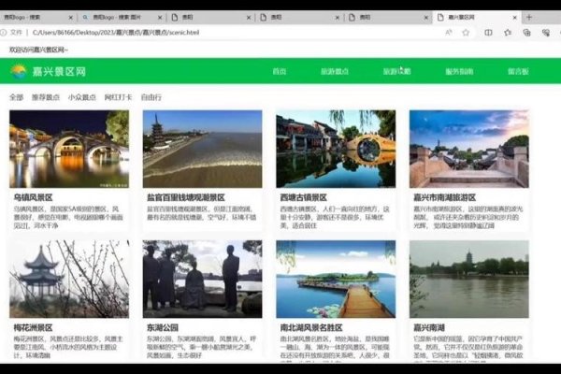Image resolution: width=561 pixels, height=374 pixels.
Task: Open the 南北湖风景名胜区 photo
Action: coord(336,279)
